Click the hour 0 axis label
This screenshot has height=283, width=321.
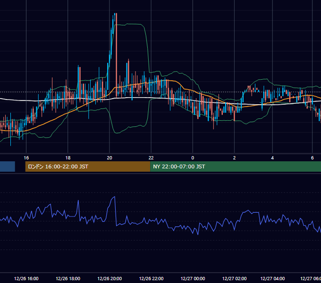193,158
